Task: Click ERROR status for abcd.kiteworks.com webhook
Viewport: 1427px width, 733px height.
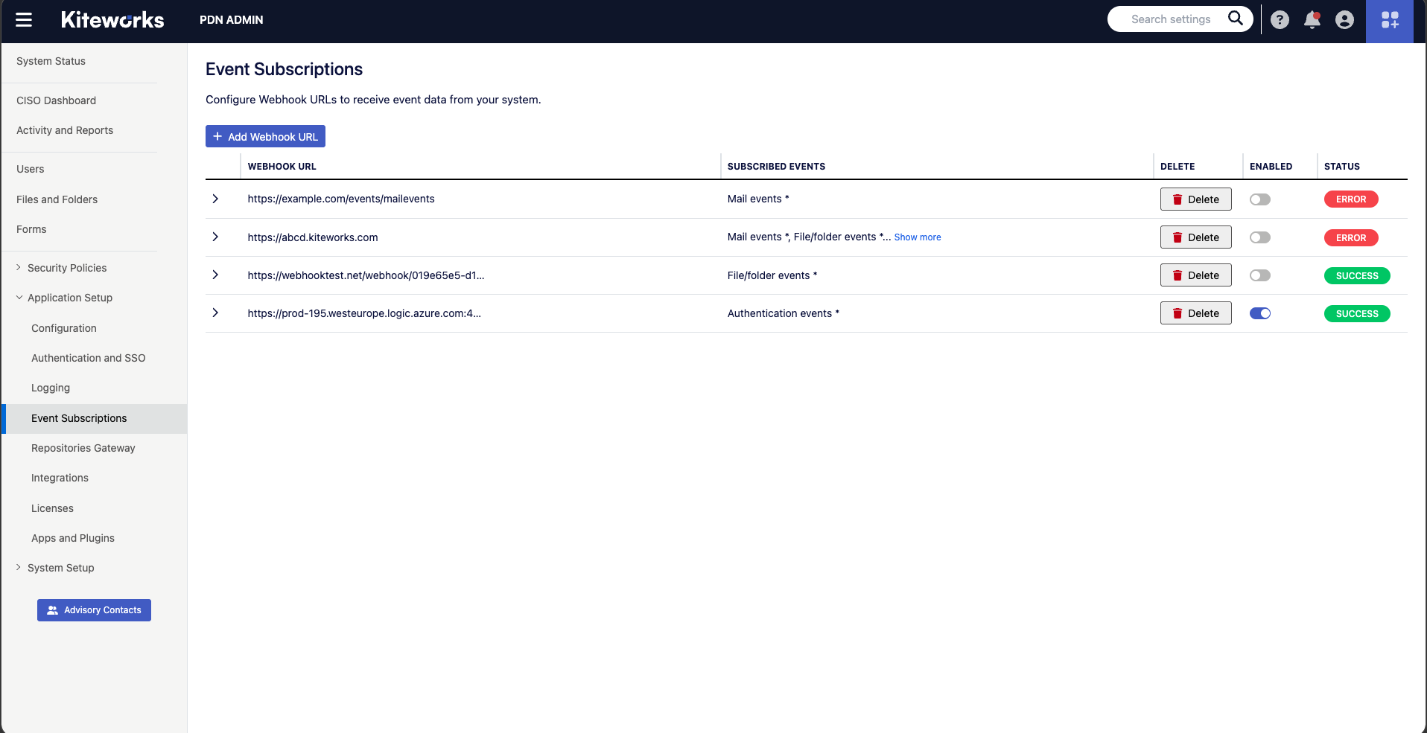Action: click(x=1351, y=237)
